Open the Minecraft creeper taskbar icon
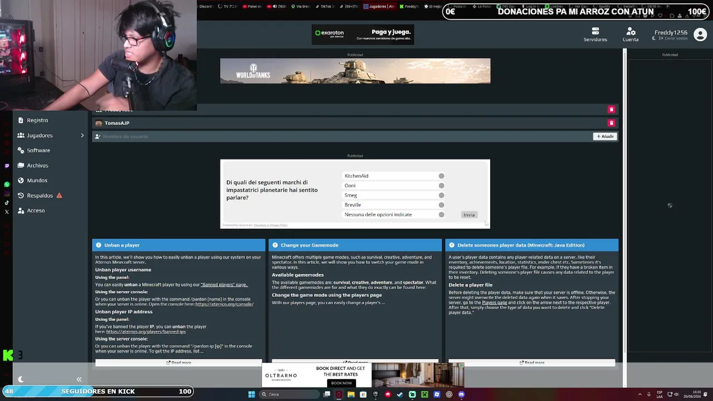Image resolution: width=713 pixels, height=401 pixels. click(x=424, y=394)
